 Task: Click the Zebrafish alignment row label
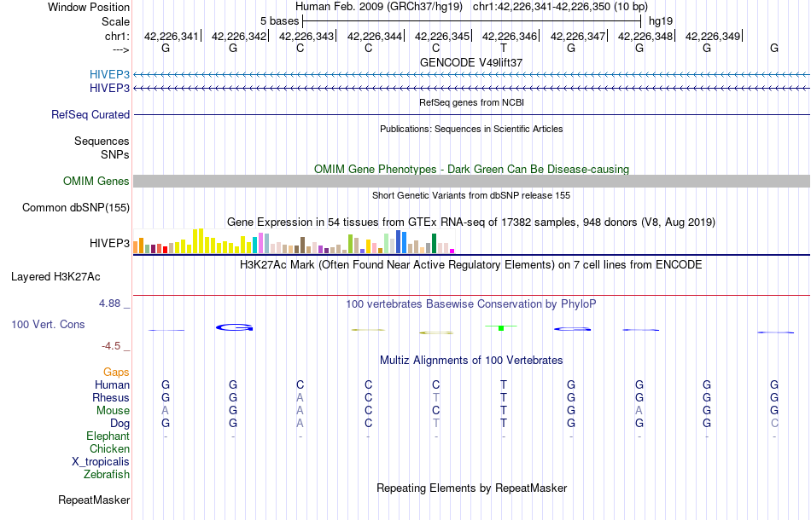(x=107, y=474)
